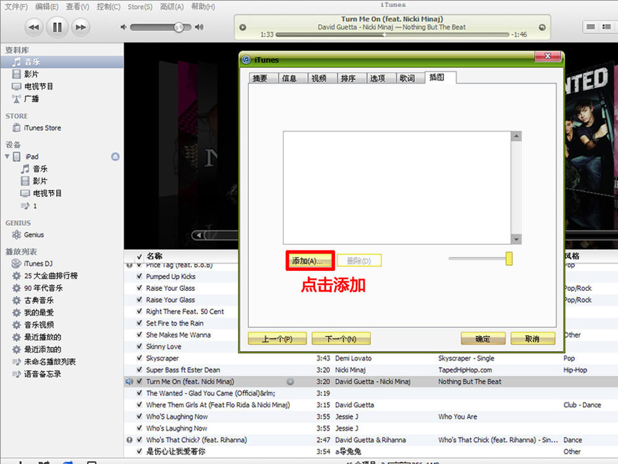
Task: Click the 上一个(P) button
Action: pyautogui.click(x=277, y=338)
